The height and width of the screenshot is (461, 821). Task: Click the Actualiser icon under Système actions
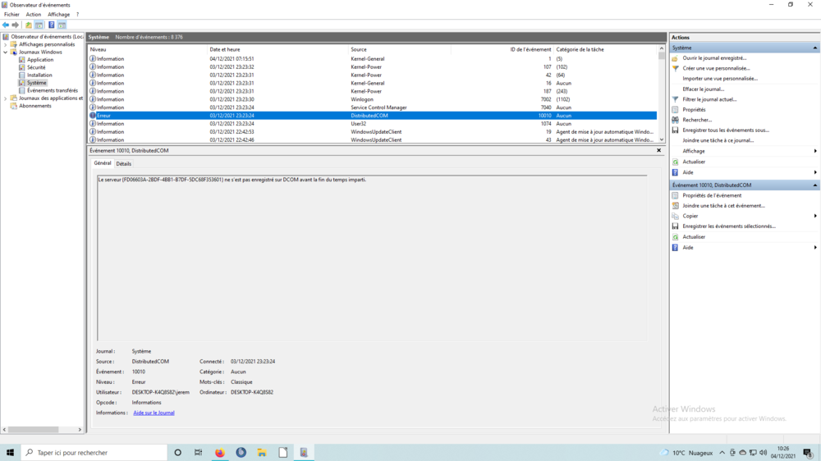coord(675,162)
